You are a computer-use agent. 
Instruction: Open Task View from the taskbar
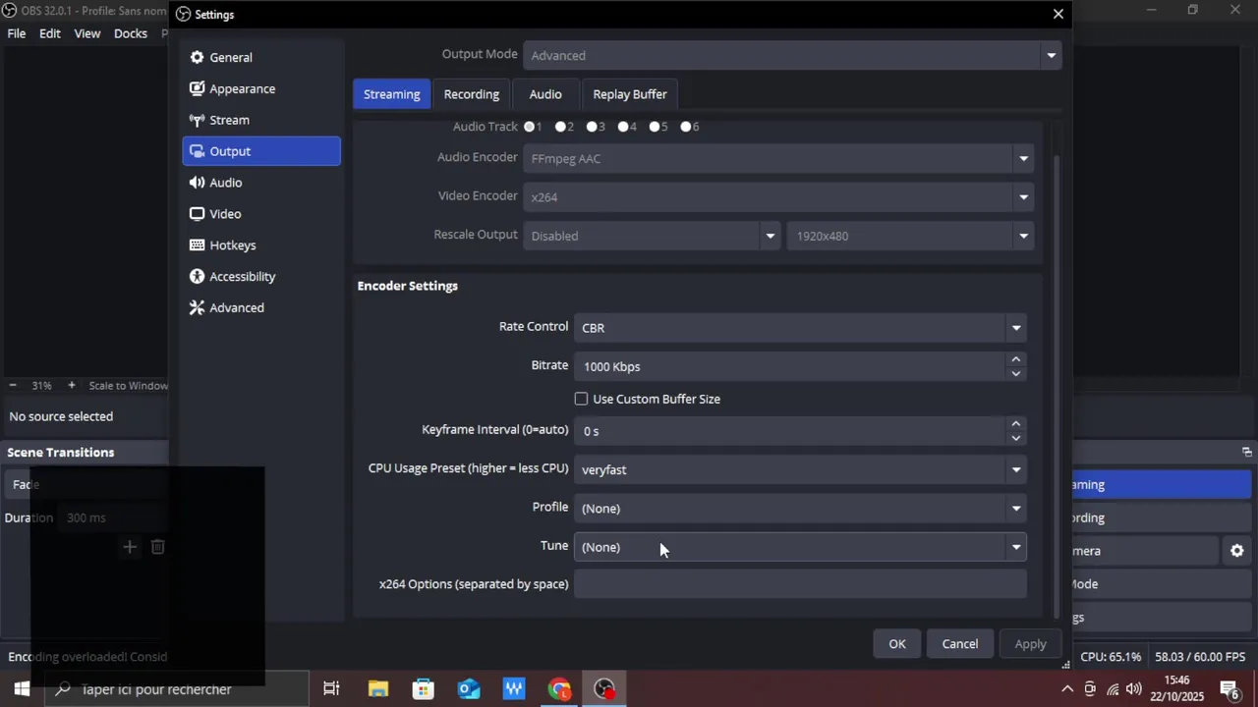click(331, 689)
